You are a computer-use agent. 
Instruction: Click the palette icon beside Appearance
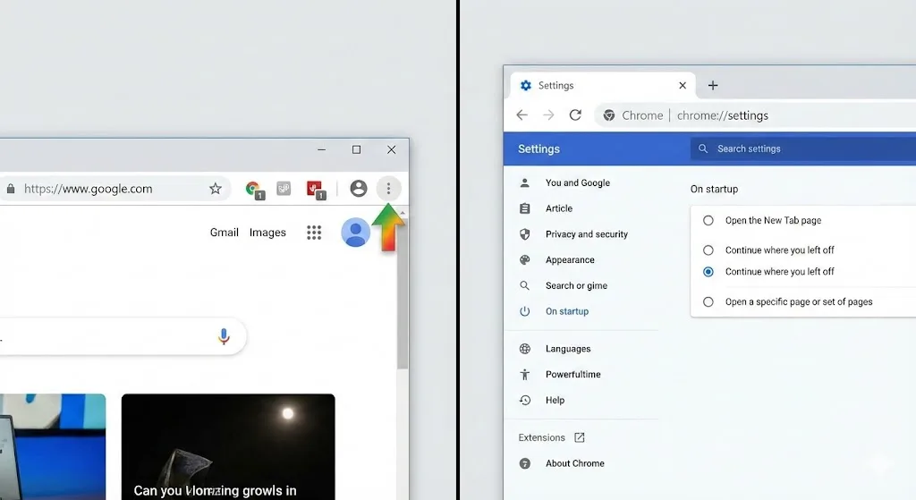[524, 260]
